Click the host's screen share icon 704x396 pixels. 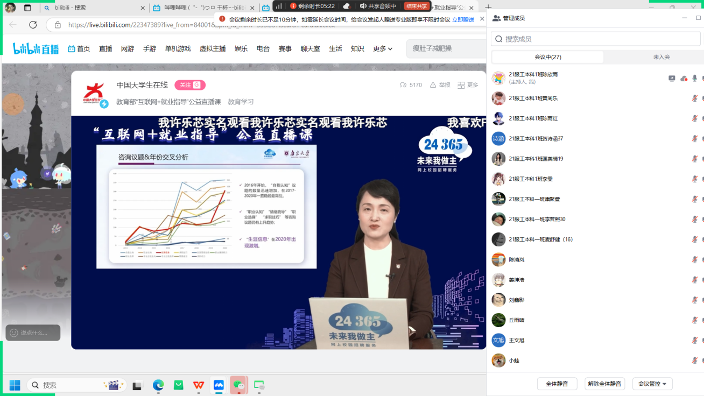[x=672, y=79]
